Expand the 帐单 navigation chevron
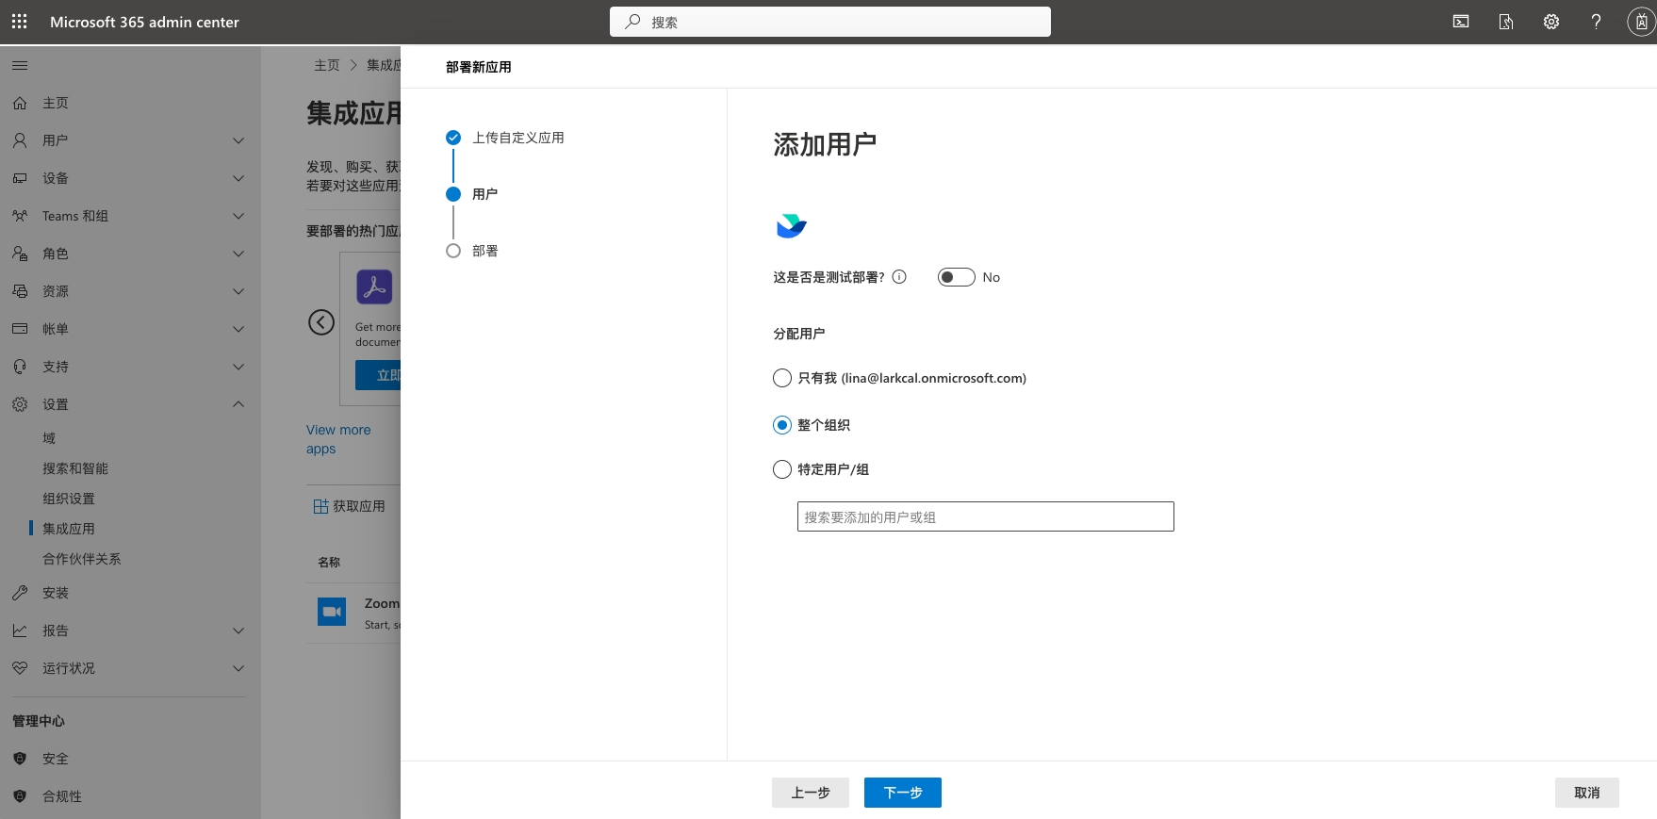The width and height of the screenshot is (1657, 819). [x=238, y=329]
